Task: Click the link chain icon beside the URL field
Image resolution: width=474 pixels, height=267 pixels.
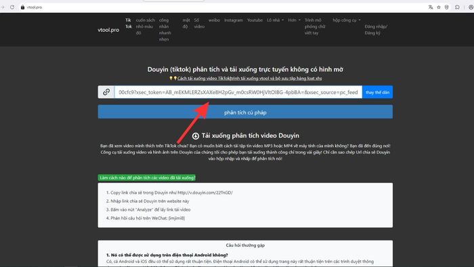Action: pyautogui.click(x=106, y=92)
